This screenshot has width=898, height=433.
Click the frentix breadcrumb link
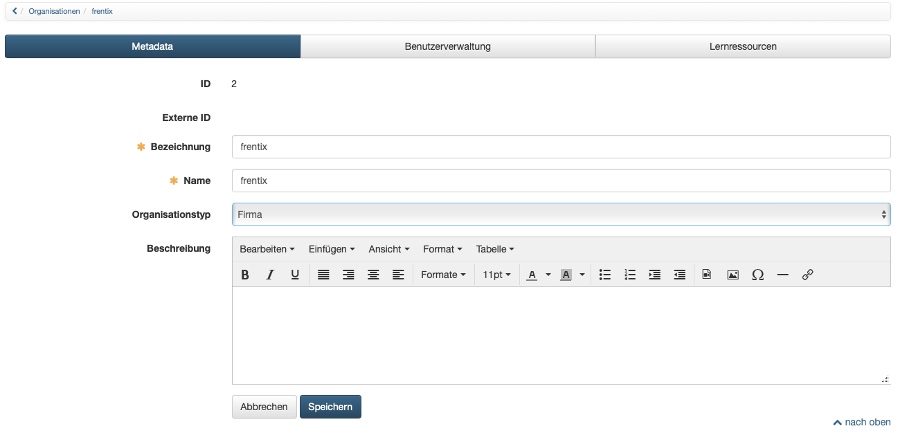(102, 11)
